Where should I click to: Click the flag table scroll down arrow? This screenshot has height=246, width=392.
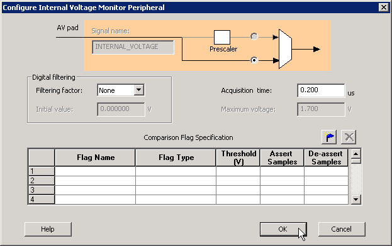coord(356,200)
